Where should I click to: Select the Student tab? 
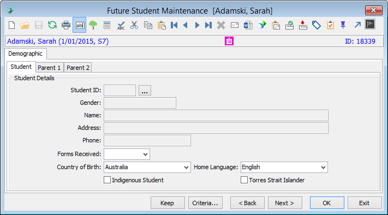pos(21,67)
